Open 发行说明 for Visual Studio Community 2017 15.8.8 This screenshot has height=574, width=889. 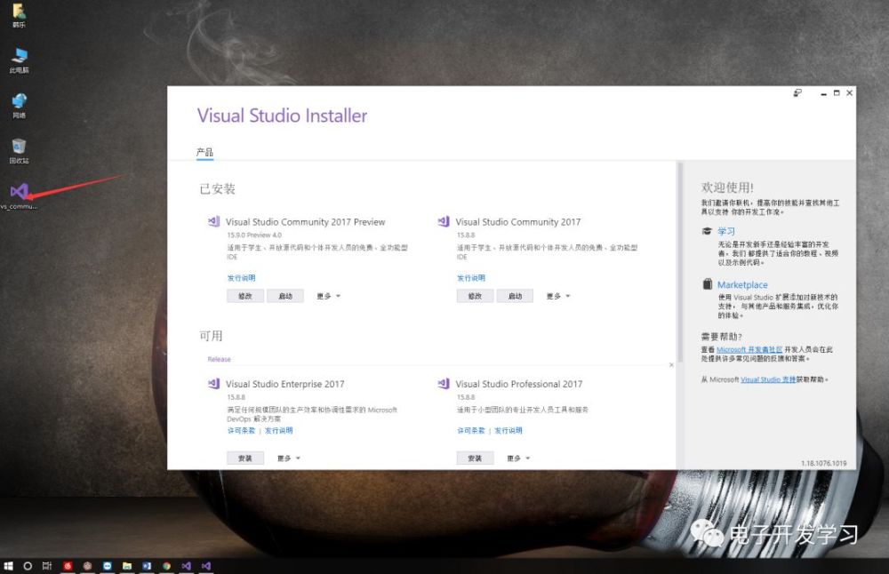(470, 277)
